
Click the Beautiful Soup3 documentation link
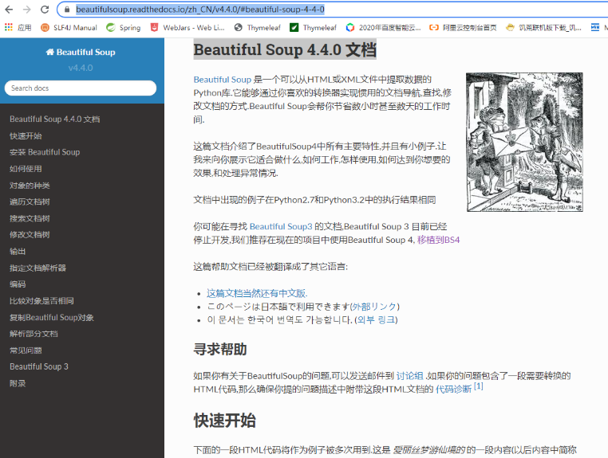[281, 226]
